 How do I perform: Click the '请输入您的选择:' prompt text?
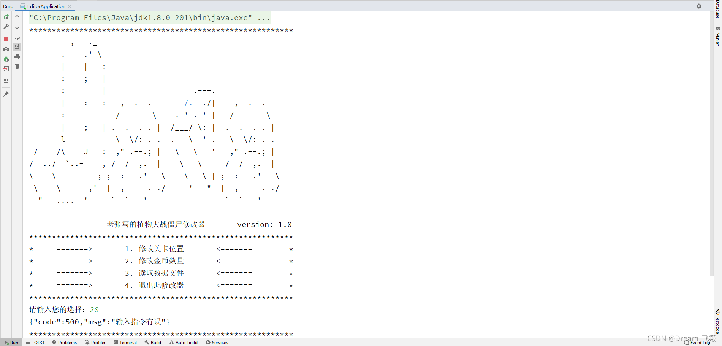pos(58,310)
